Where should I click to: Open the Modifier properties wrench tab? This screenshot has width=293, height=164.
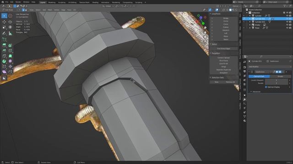[x=244, y=99]
